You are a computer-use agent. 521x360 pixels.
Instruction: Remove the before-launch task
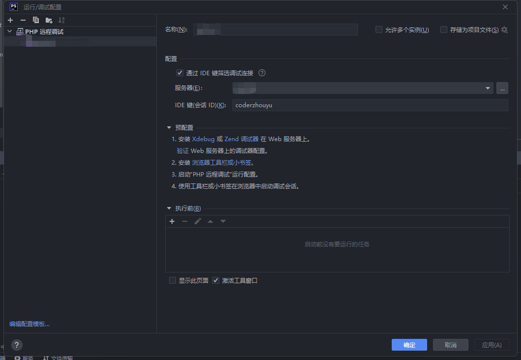[x=185, y=221]
